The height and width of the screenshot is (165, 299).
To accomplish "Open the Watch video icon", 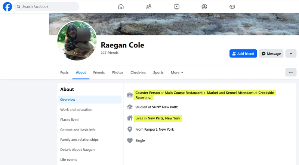I will pos(176,7).
